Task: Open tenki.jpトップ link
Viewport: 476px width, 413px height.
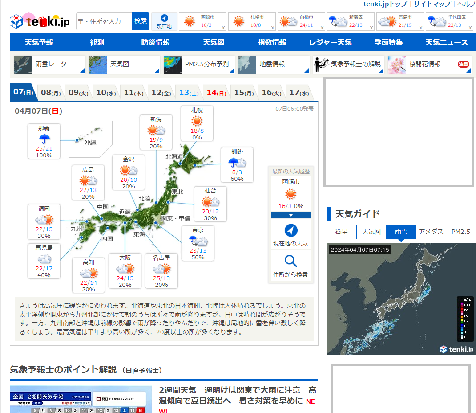Action: [385, 4]
